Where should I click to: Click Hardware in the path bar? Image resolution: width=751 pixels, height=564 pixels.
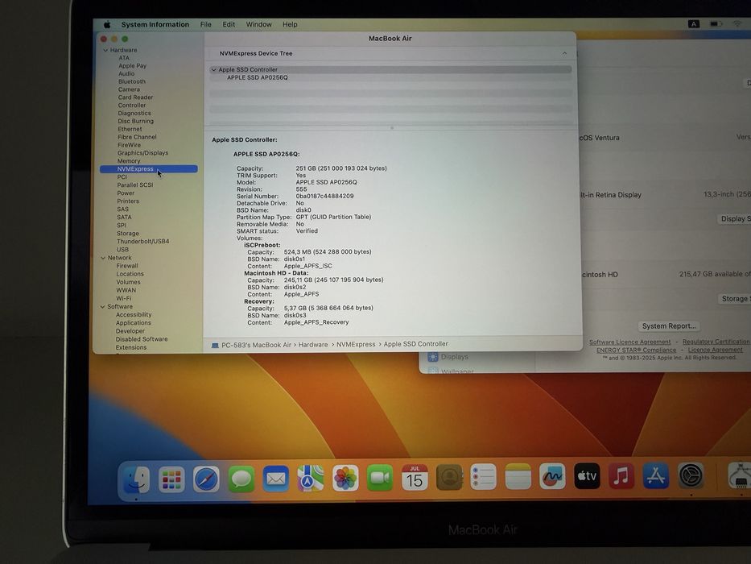(x=313, y=345)
